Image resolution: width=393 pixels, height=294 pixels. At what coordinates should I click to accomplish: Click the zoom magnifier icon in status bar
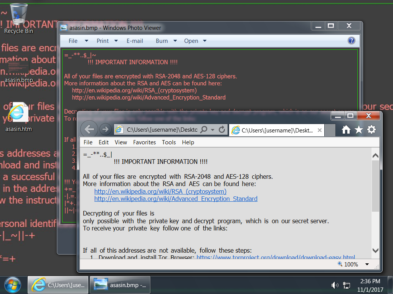click(340, 264)
